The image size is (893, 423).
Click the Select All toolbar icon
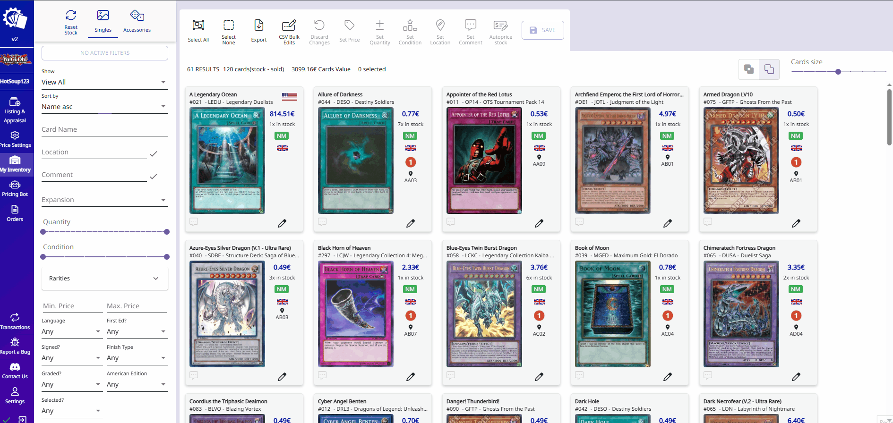pos(198,25)
